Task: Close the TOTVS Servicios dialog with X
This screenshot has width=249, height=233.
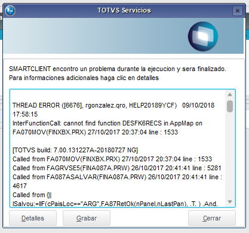Action: click(238, 11)
